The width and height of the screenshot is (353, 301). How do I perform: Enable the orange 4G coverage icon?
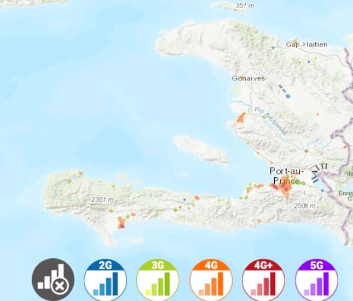211,279
